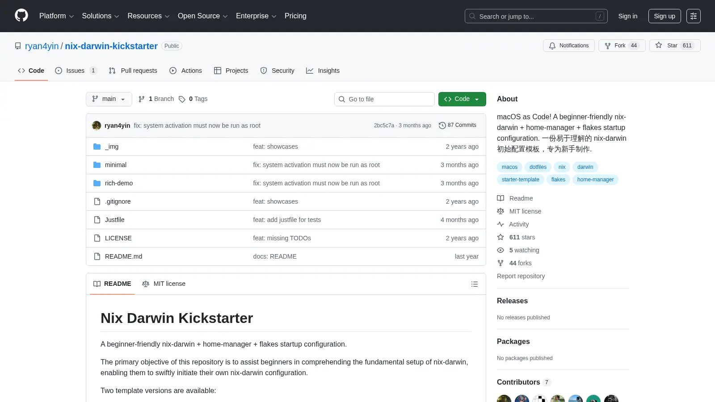Click the _img folder icon
The width and height of the screenshot is (715, 402).
97,147
